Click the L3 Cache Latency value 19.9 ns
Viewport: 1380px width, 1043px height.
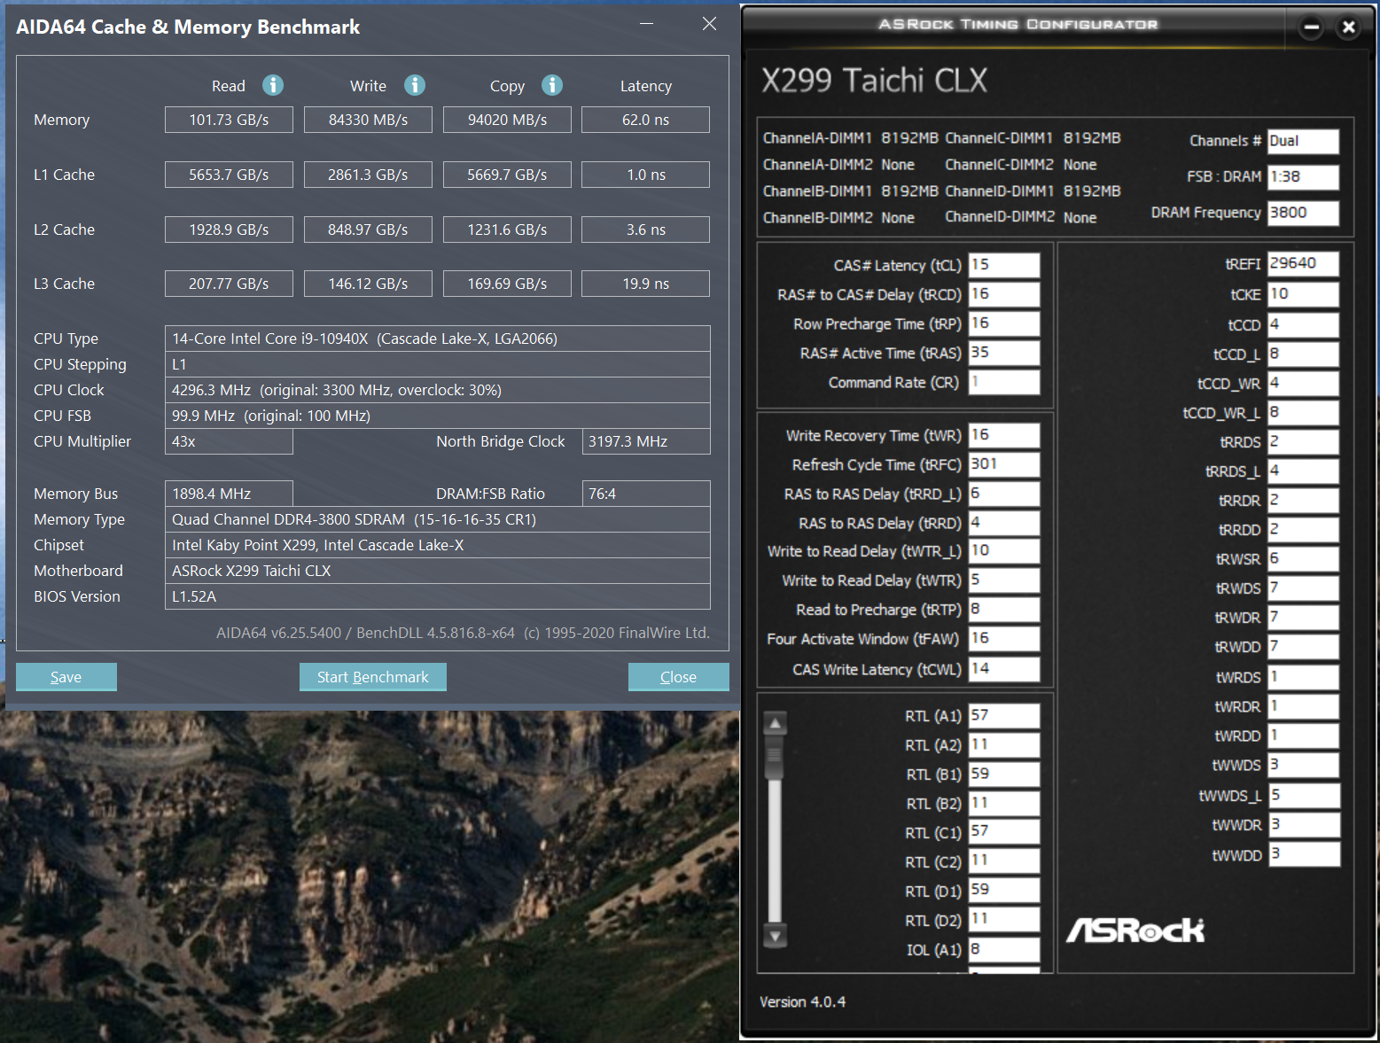pos(645,284)
